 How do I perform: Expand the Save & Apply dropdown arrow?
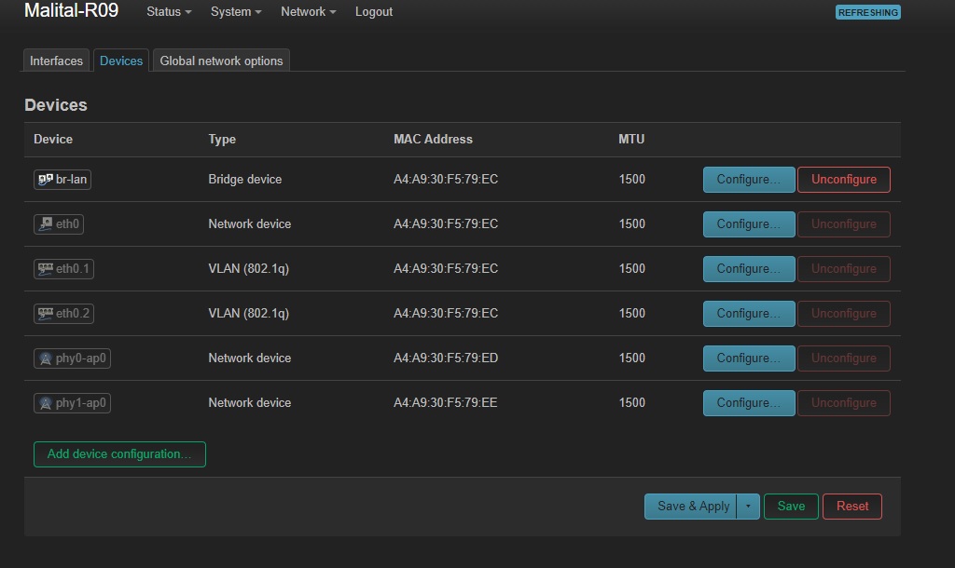coord(748,506)
